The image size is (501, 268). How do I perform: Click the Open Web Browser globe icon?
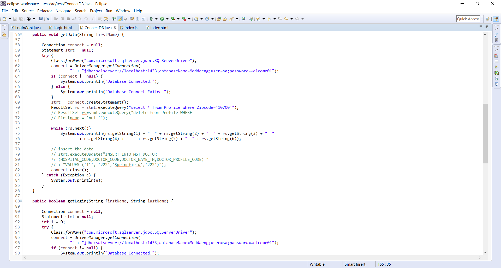coord(243,19)
